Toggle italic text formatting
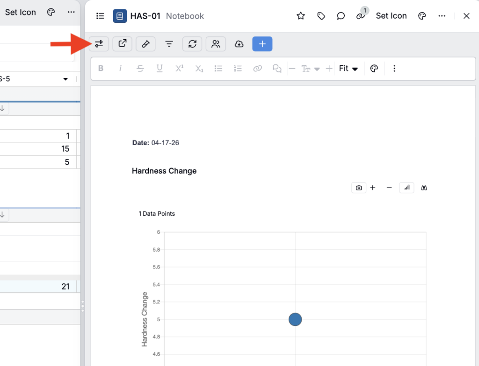This screenshot has width=479, height=366. point(120,69)
